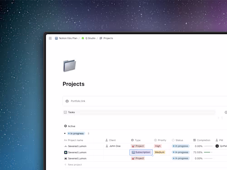
Task: Collapse the In progress group triangle
Action: (65, 133)
